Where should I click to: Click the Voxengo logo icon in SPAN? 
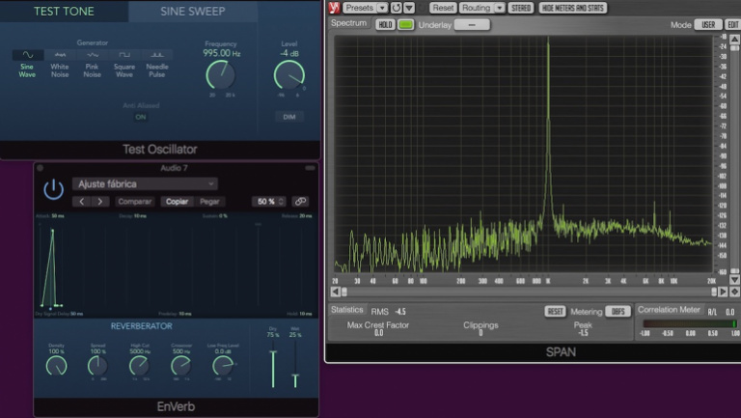tap(335, 8)
